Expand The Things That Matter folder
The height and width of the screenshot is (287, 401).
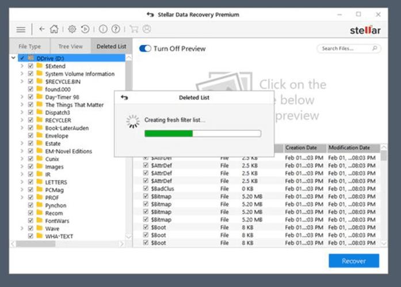(x=22, y=104)
